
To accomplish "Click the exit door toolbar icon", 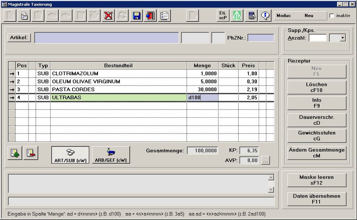I will coord(150,16).
